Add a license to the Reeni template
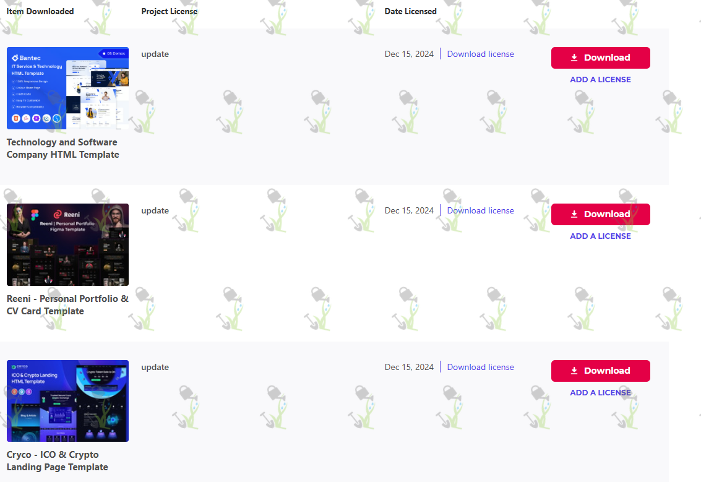The height and width of the screenshot is (482, 701). pos(600,236)
